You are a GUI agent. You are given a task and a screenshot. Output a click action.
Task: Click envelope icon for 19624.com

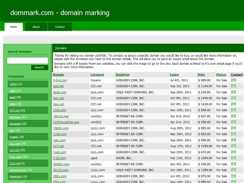click(234, 128)
